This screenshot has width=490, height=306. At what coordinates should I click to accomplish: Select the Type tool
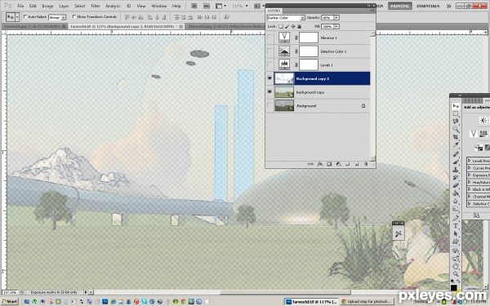click(x=456, y=226)
